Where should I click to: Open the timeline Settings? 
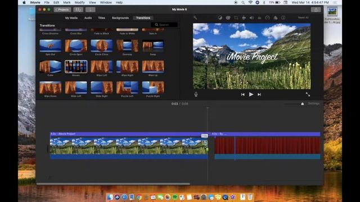click(313, 104)
